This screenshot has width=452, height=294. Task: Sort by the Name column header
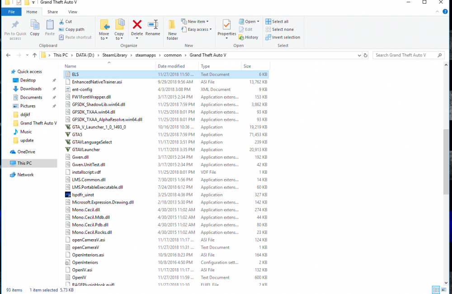[x=109, y=66]
